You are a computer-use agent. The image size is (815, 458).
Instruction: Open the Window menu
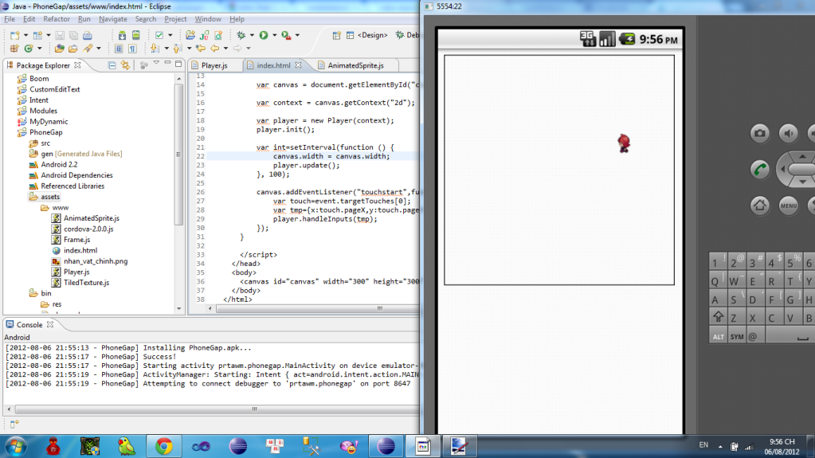click(x=208, y=18)
